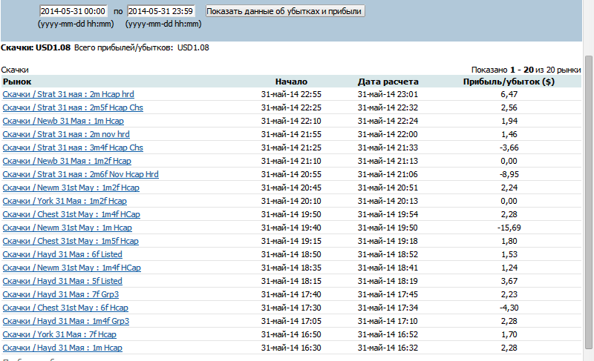594x361 pixels.
Task: Select the profit value 6,47
Action: [509, 94]
